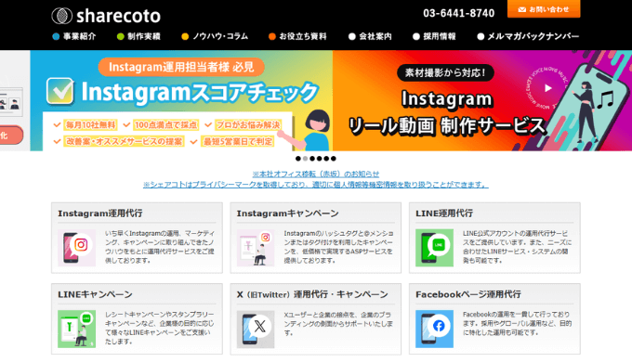632x362 pixels.
Task: Click the Instagramキャンペーン illustration icon
Action: coord(256,248)
